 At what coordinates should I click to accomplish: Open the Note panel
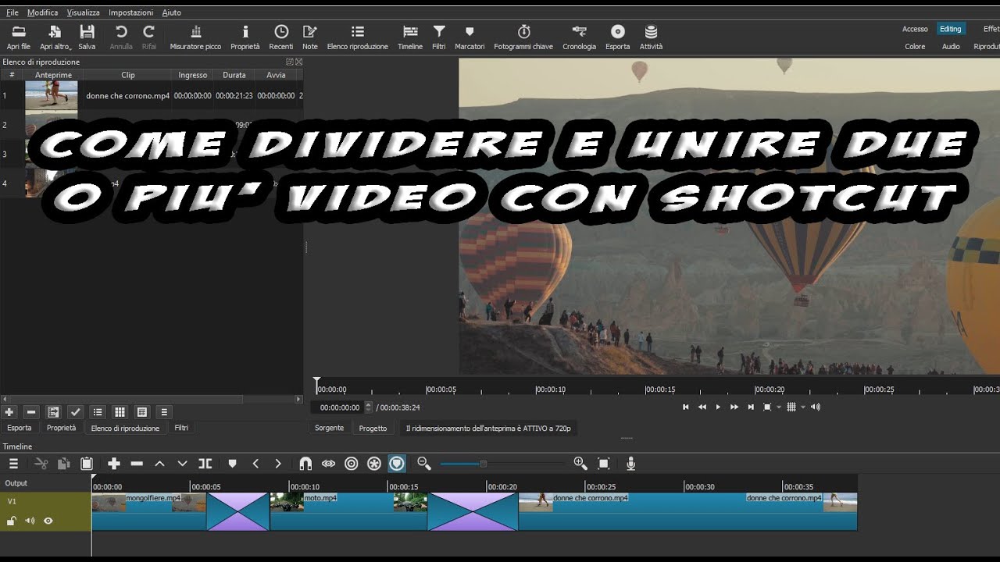(310, 37)
